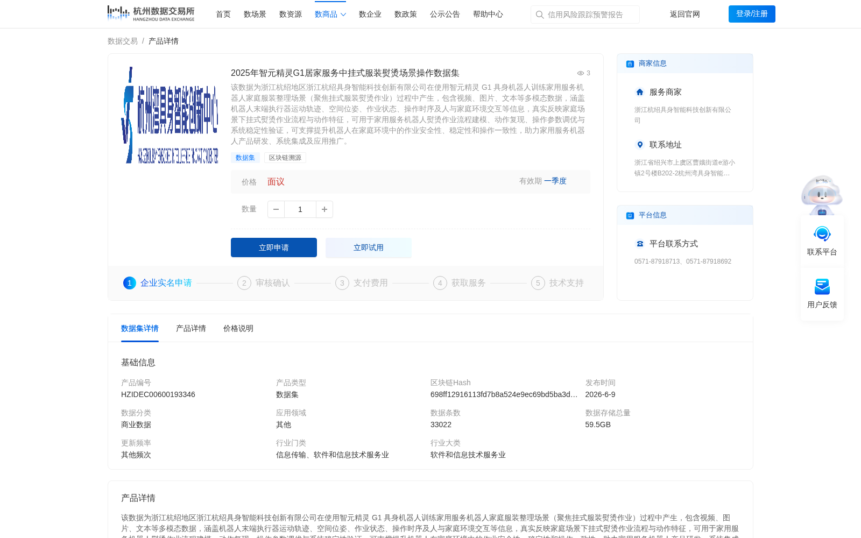Click the 商家信息 panel header icon
Viewport: 861px width, 538px height.
(630, 63)
